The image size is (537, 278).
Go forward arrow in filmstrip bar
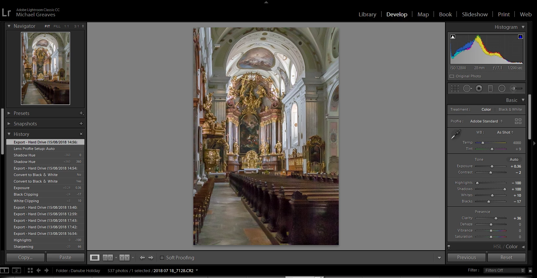tap(46, 270)
